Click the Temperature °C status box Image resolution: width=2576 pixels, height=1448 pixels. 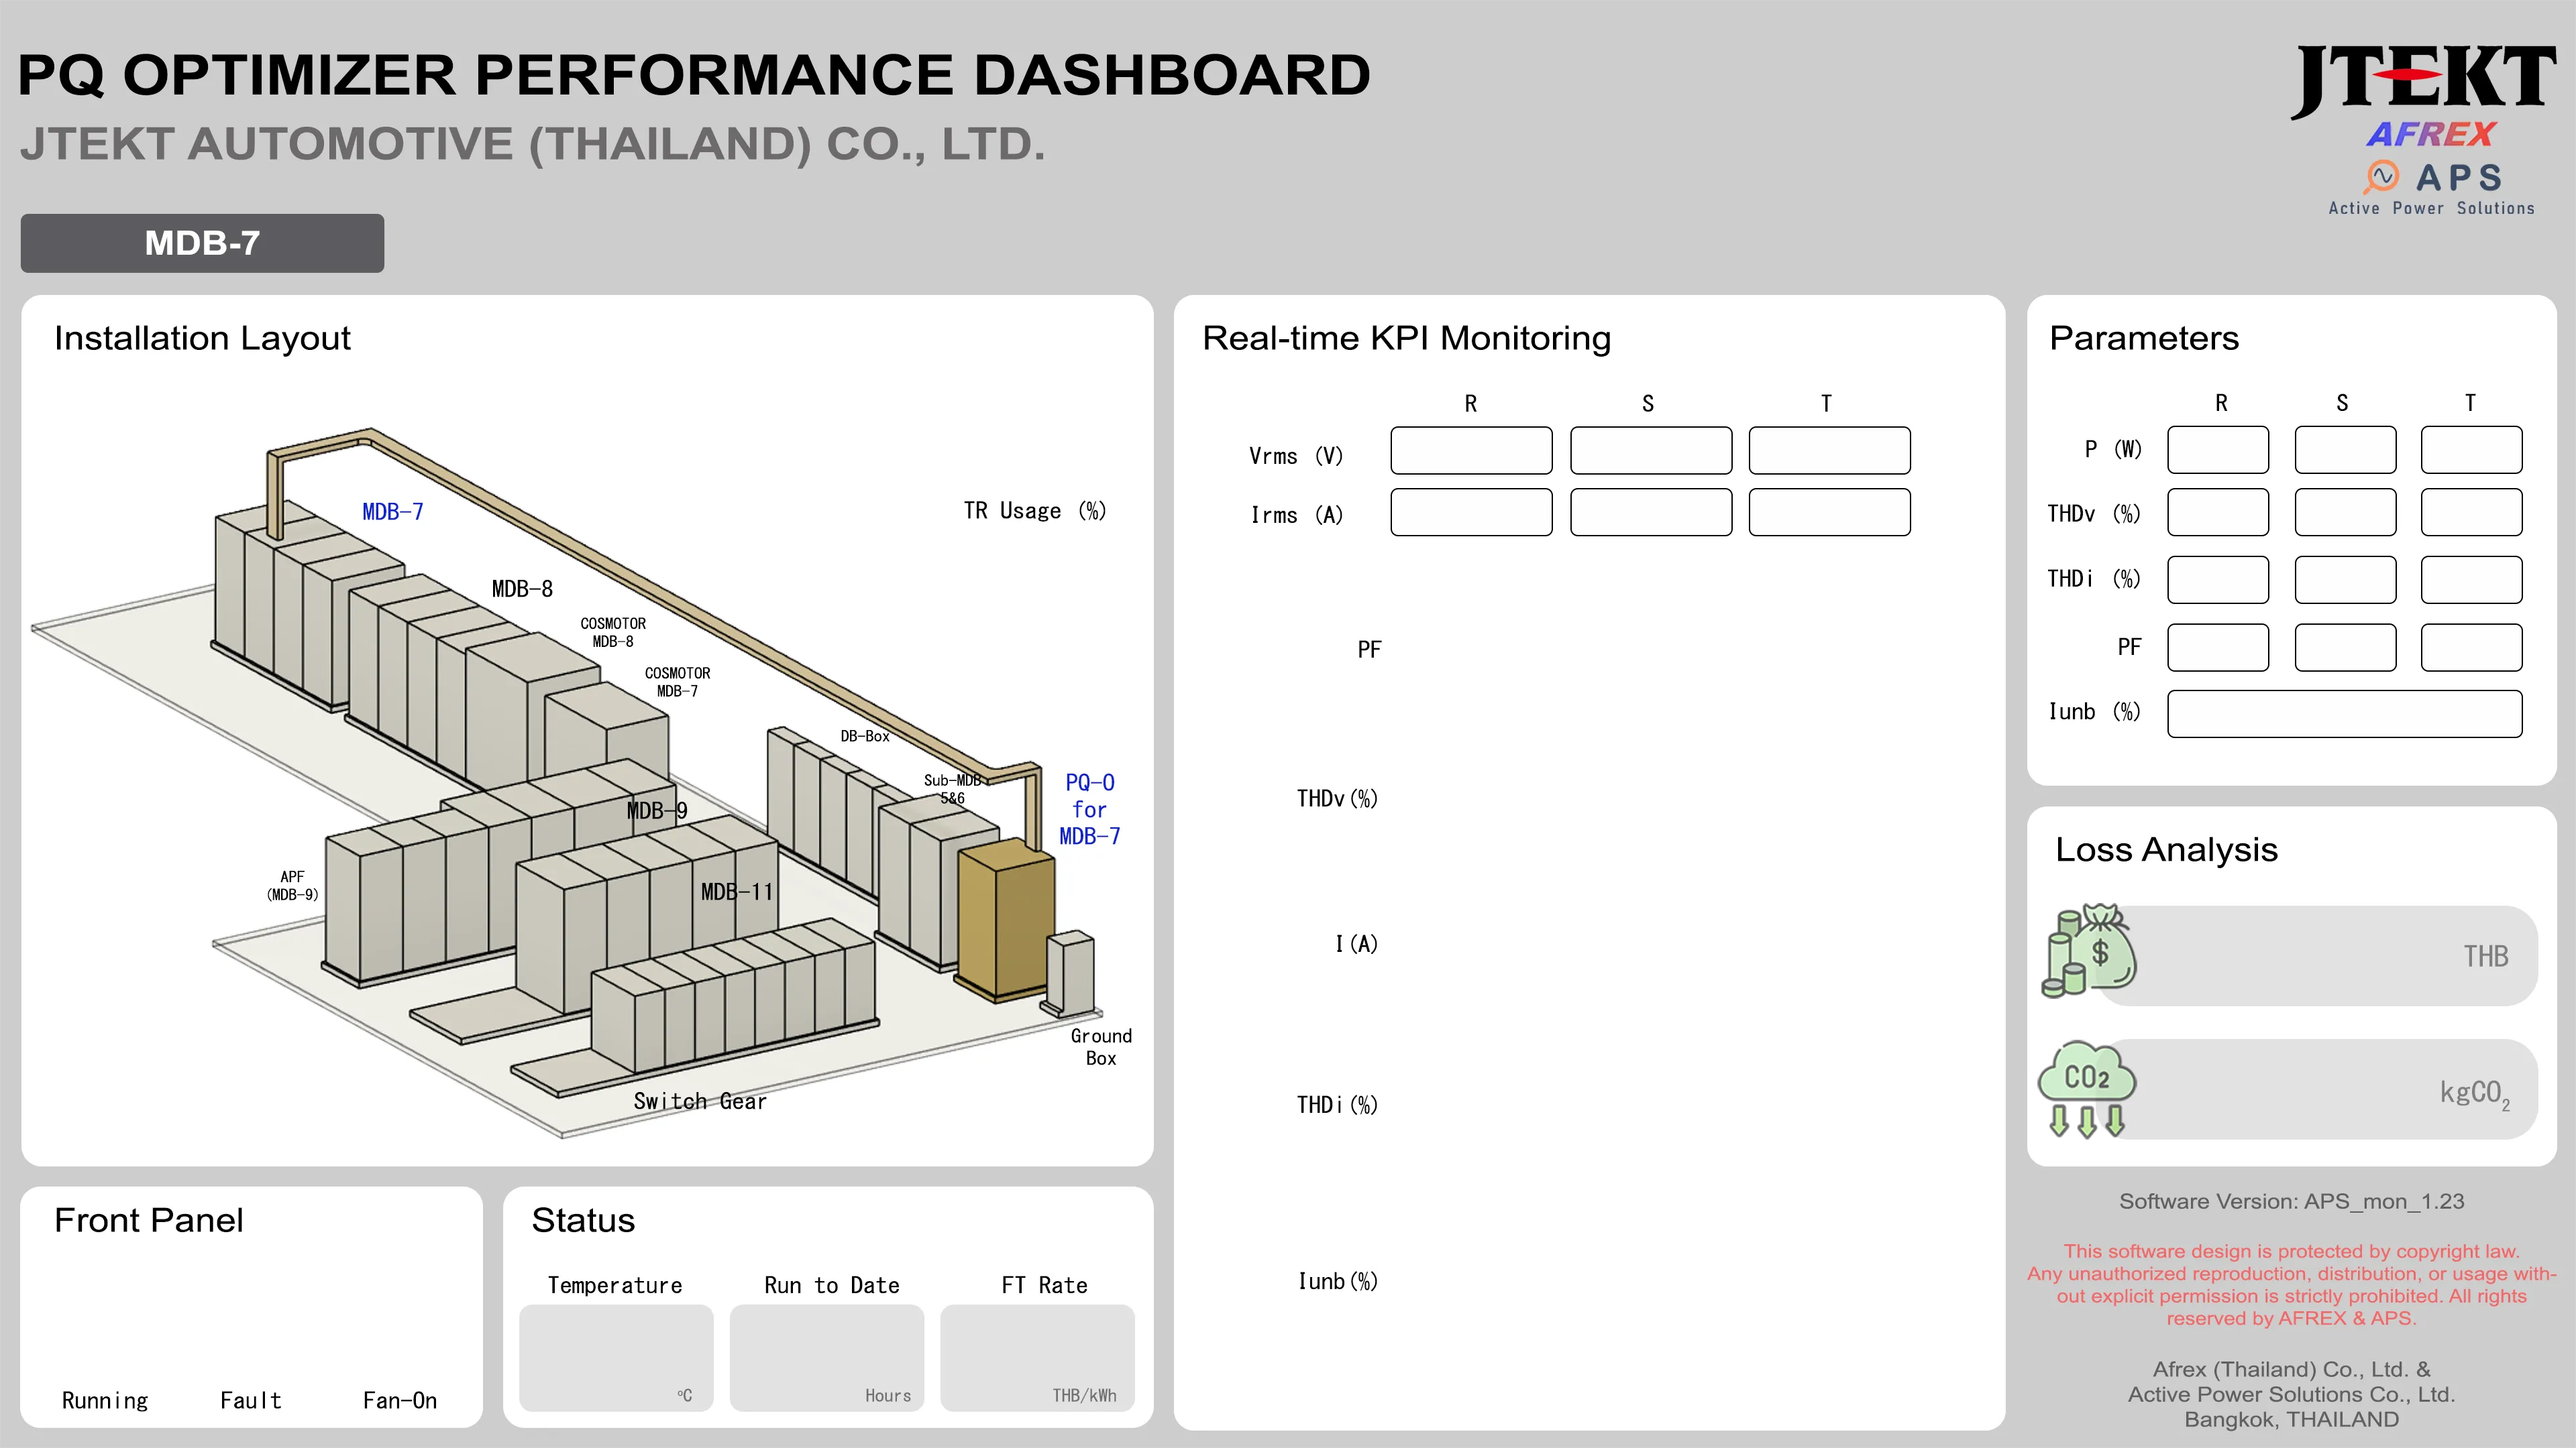click(x=616, y=1358)
